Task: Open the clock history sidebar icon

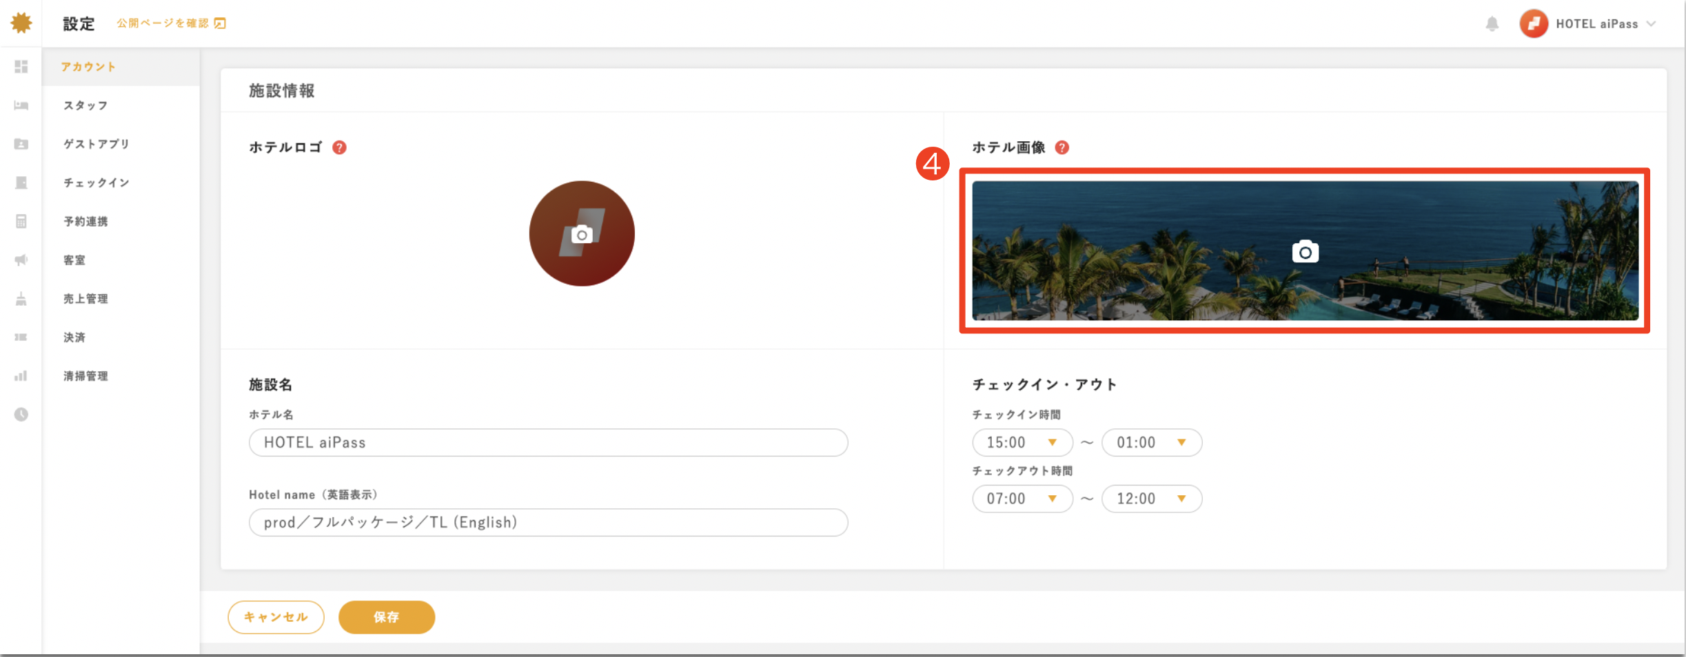Action: tap(21, 414)
